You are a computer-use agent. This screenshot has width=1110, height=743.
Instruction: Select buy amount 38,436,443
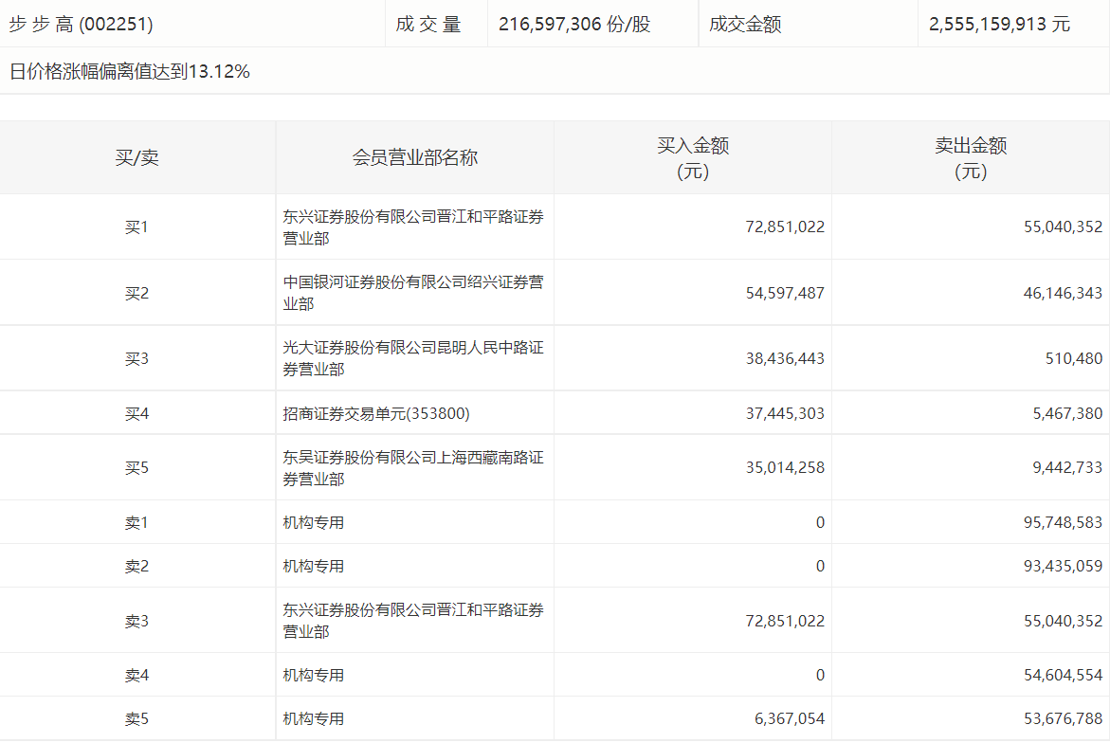(x=785, y=359)
